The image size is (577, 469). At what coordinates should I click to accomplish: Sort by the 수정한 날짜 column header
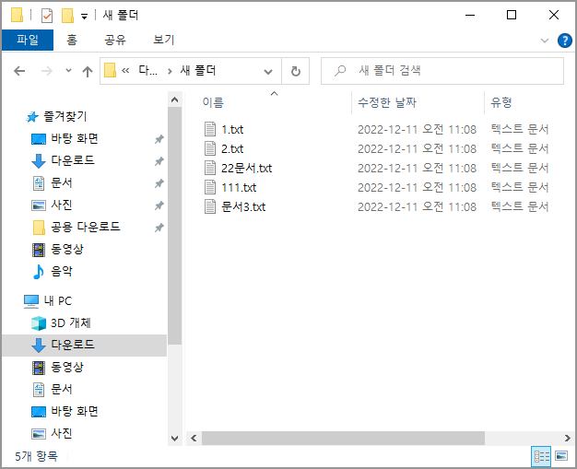coord(387,102)
